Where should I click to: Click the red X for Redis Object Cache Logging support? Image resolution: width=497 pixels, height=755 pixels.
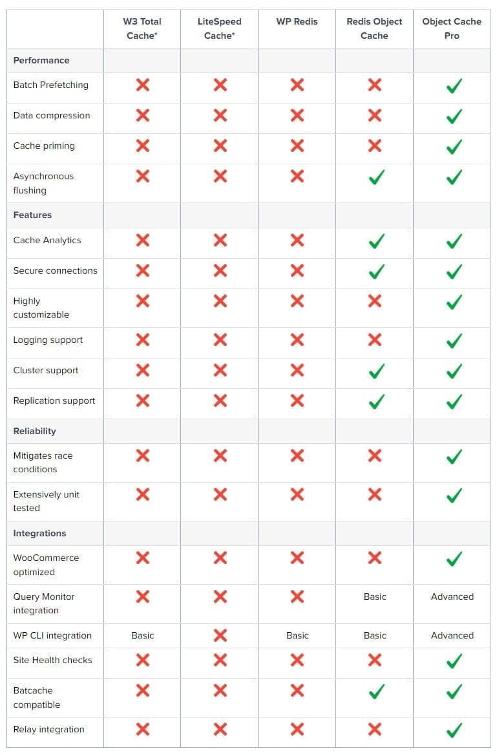coord(375,340)
